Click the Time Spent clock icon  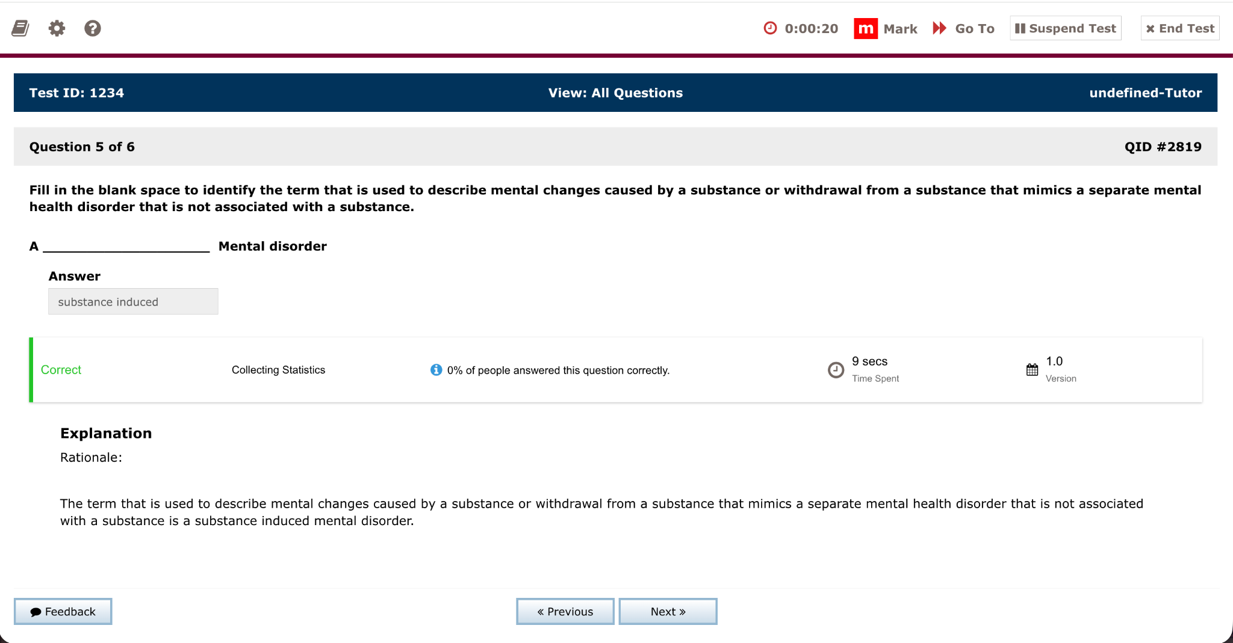(836, 370)
